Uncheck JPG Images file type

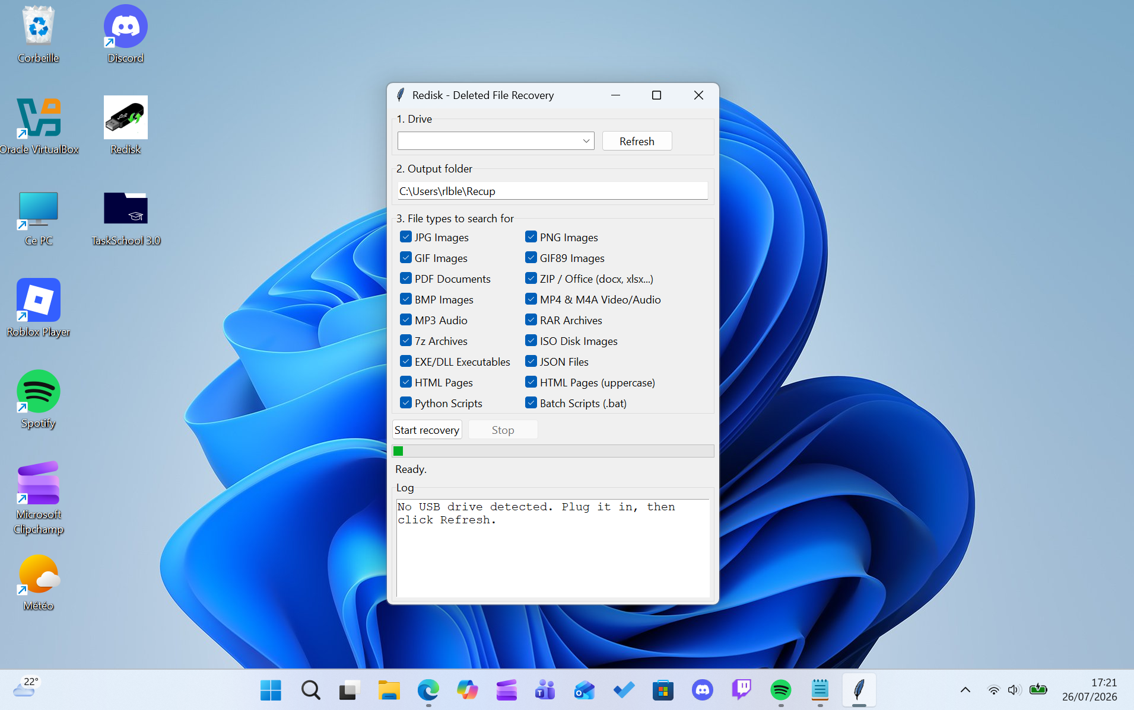tap(406, 237)
